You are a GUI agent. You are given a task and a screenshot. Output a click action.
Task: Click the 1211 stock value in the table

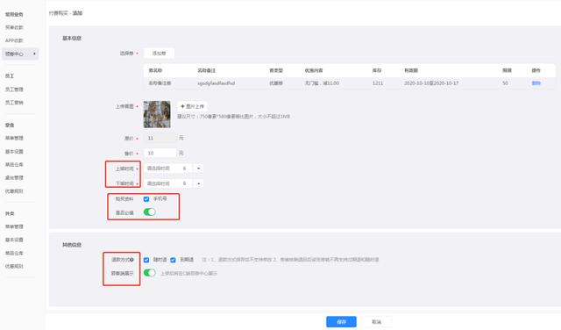[378, 83]
